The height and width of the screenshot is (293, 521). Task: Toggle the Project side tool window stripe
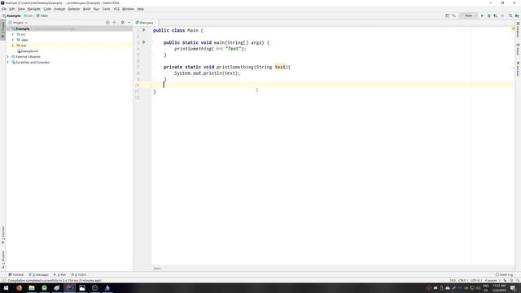pyautogui.click(x=3, y=31)
